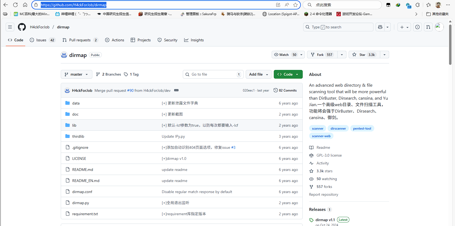This screenshot has width=455, height=226.
Task: Open the issues inbox icon in header
Action: [x=417, y=27]
